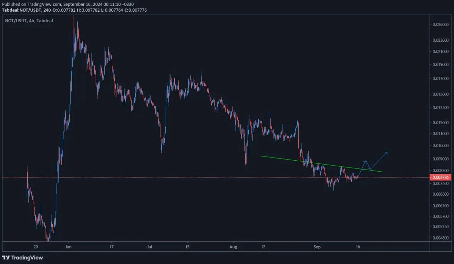Click the Jul label on time axis
The width and height of the screenshot is (454, 264).
[149, 247]
